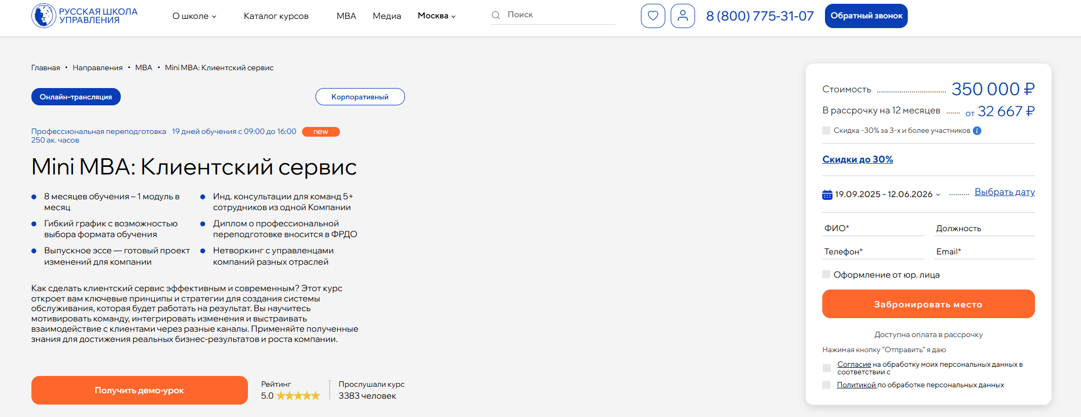This screenshot has width=1081, height=417.
Task: Click the five-star rating stars
Action: pyautogui.click(x=298, y=396)
